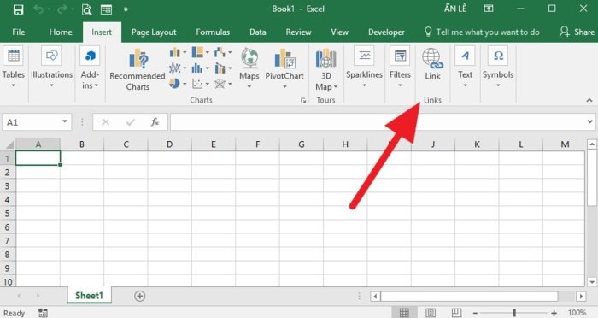This screenshot has width=598, height=318.
Task: Click the Redo arrow icon
Action: tap(62, 9)
